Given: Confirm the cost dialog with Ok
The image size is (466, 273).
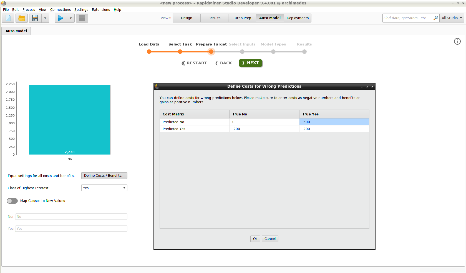Looking at the screenshot, I should [255, 239].
